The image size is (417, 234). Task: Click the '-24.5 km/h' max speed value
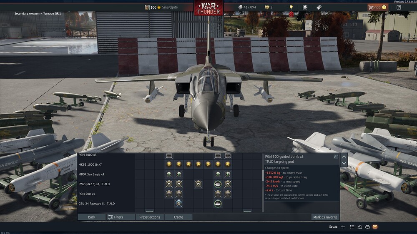pos(272,182)
